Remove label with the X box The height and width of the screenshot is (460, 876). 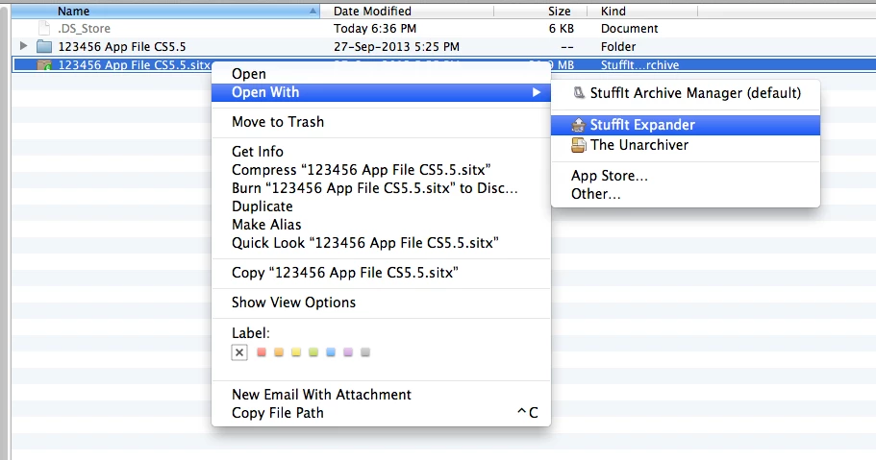tap(239, 352)
